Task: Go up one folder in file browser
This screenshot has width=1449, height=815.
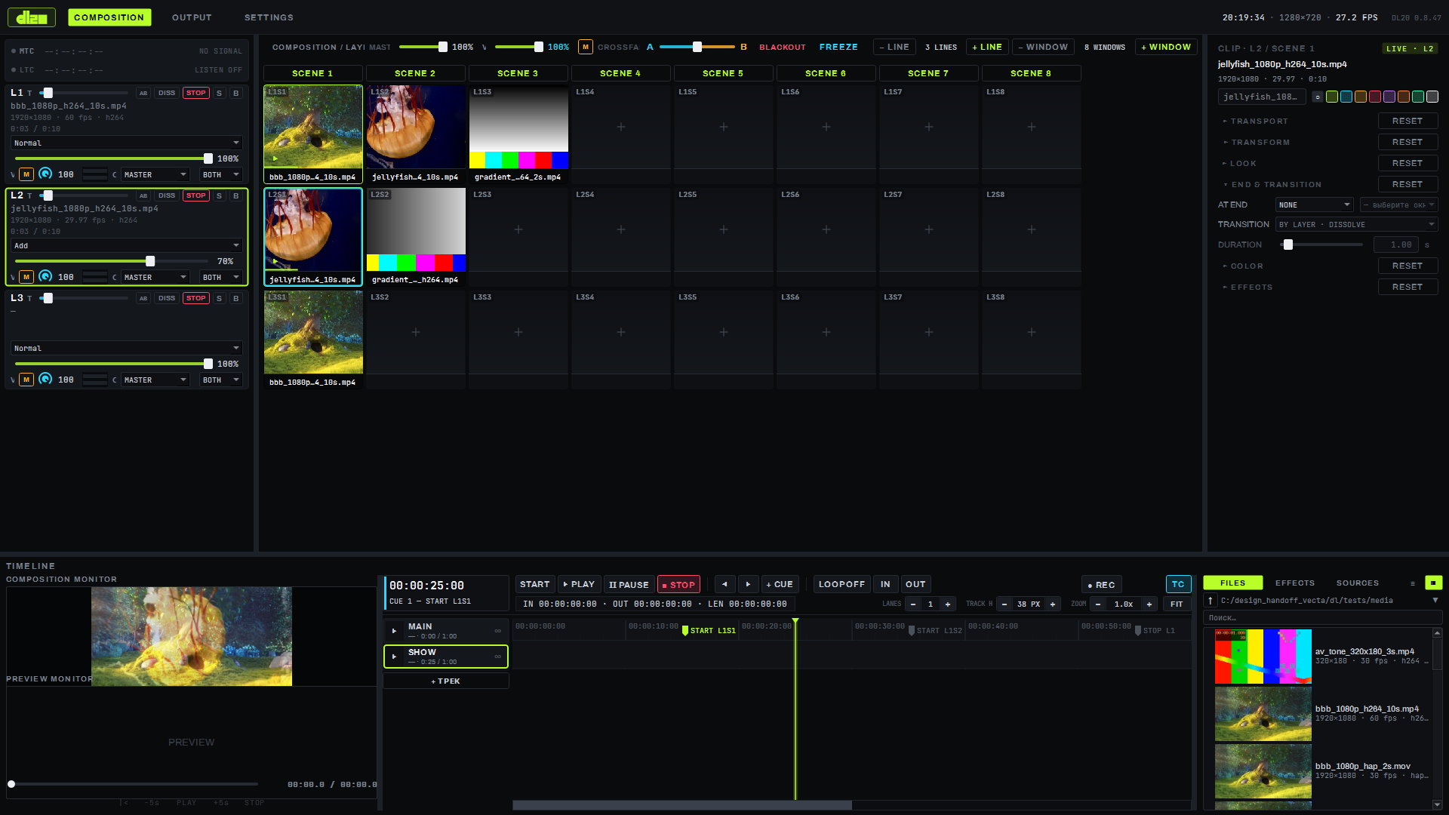Action: pos(1211,600)
